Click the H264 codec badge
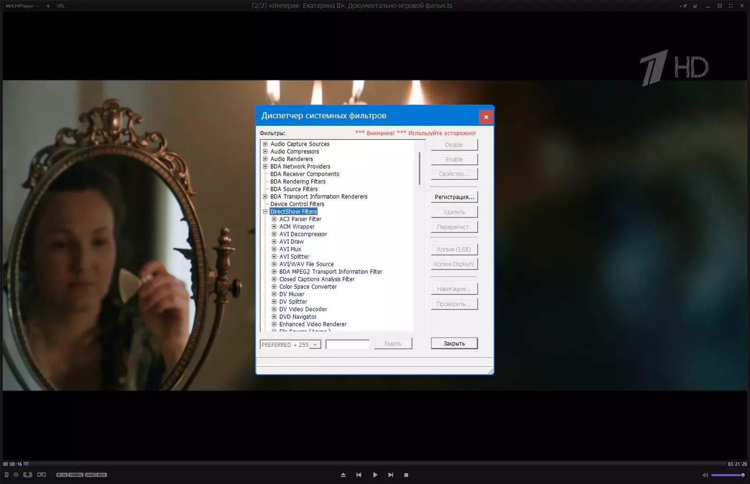This screenshot has width=750, height=484. [x=76, y=475]
